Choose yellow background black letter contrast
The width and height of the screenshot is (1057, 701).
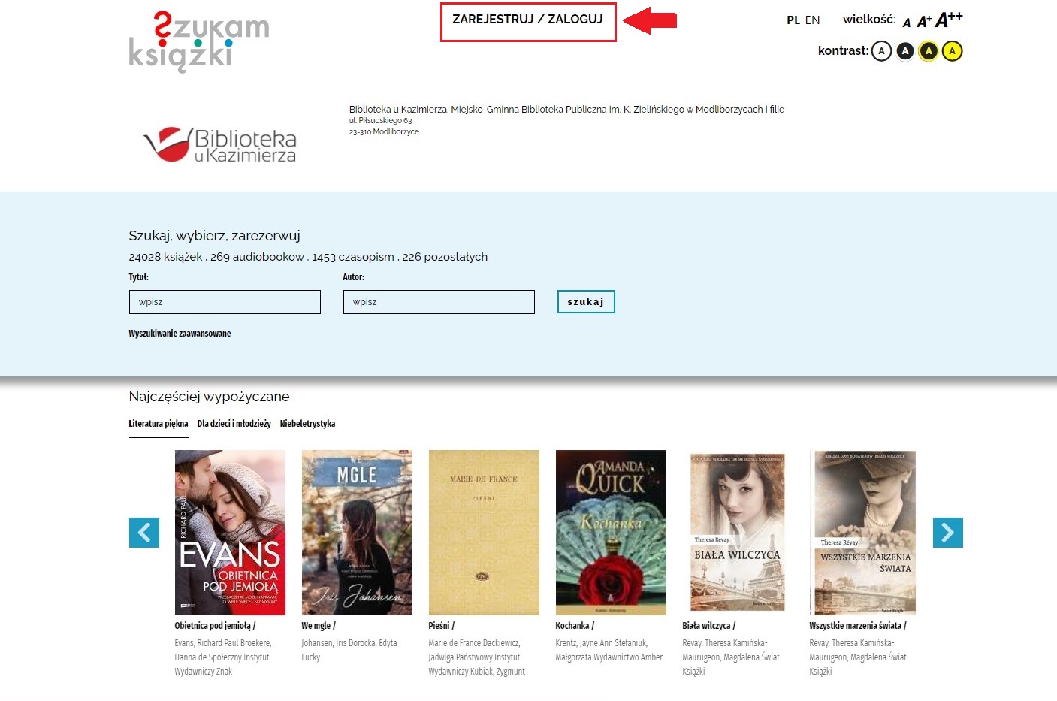952,51
